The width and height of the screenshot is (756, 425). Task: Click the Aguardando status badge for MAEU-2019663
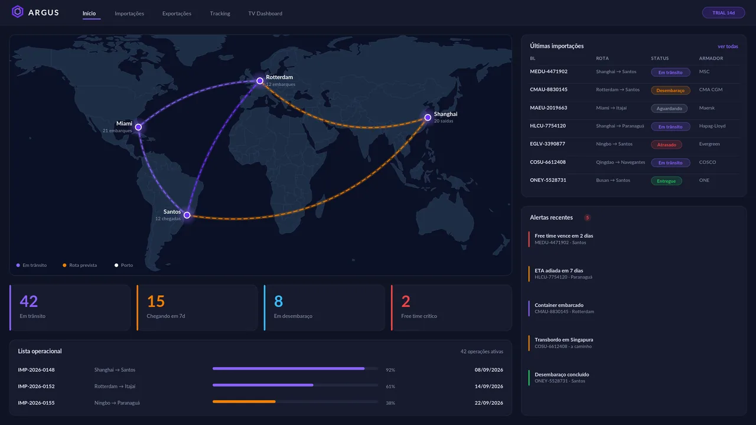[669, 109]
